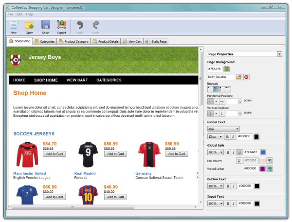
Task: Remove the body_bg.png background image
Action: (246, 77)
